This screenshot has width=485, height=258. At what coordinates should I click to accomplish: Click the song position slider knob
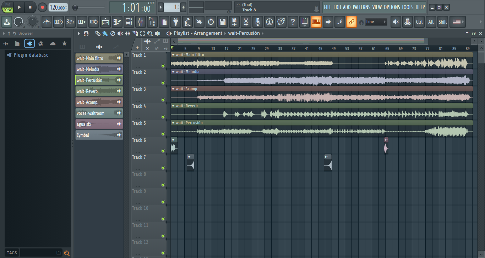(x=75, y=7)
